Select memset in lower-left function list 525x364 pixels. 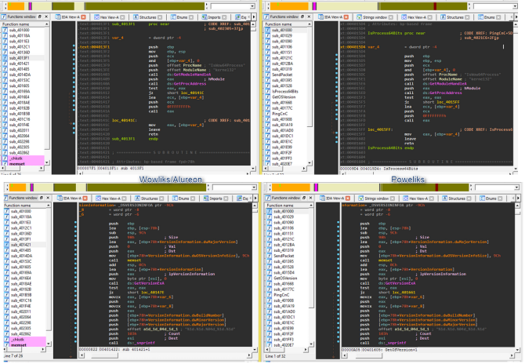[19, 345]
